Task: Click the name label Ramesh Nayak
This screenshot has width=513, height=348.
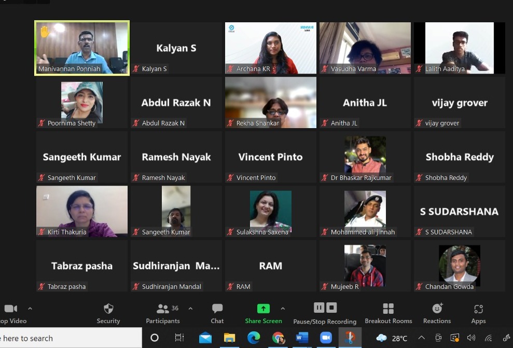Action: click(x=163, y=178)
